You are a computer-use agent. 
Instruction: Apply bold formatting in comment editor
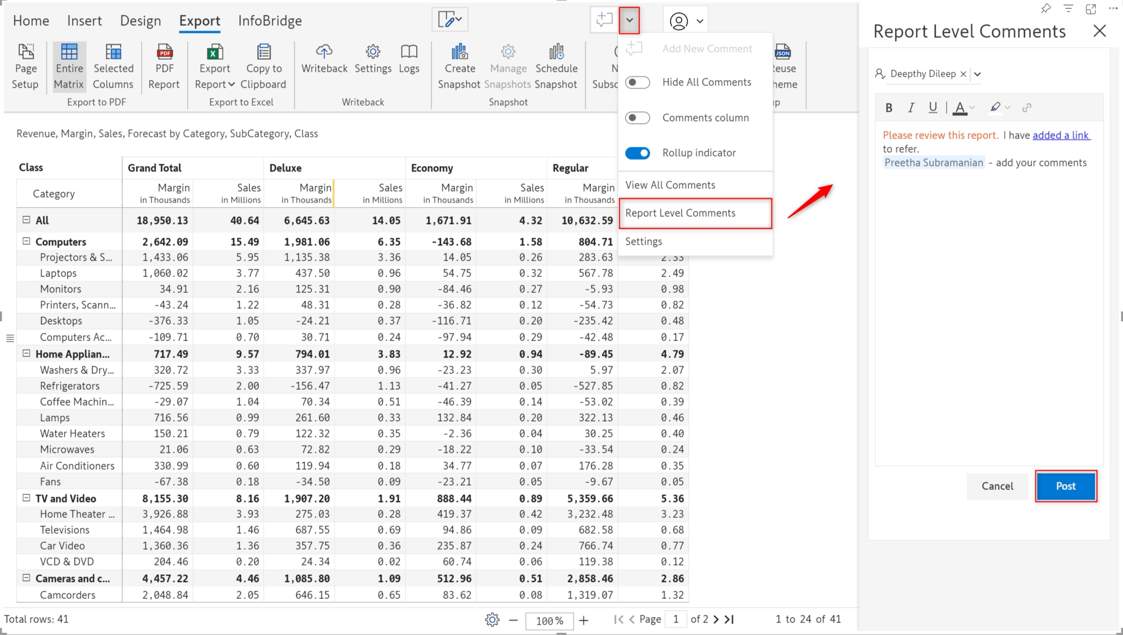point(889,108)
